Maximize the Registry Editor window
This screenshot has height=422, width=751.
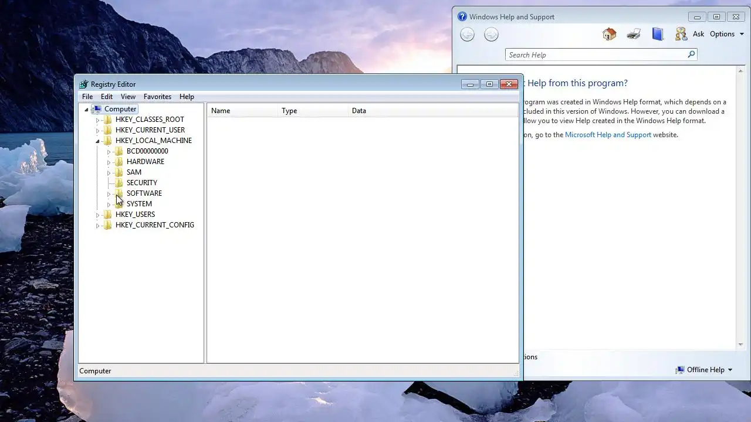tap(489, 84)
